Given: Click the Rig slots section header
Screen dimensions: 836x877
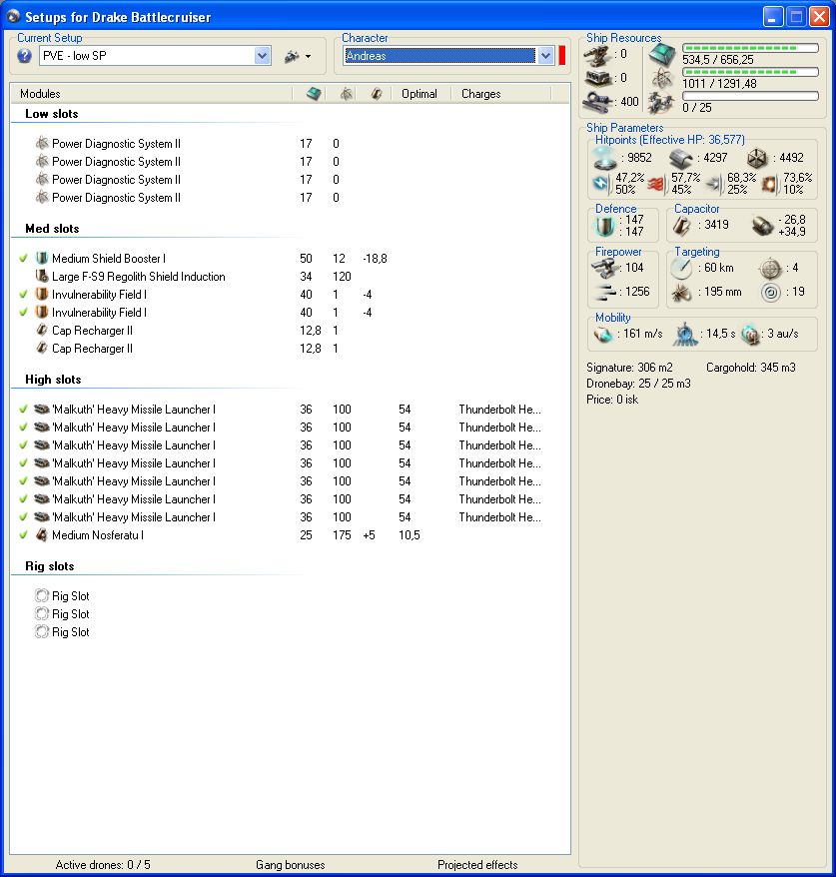Looking at the screenshot, I should 50,566.
